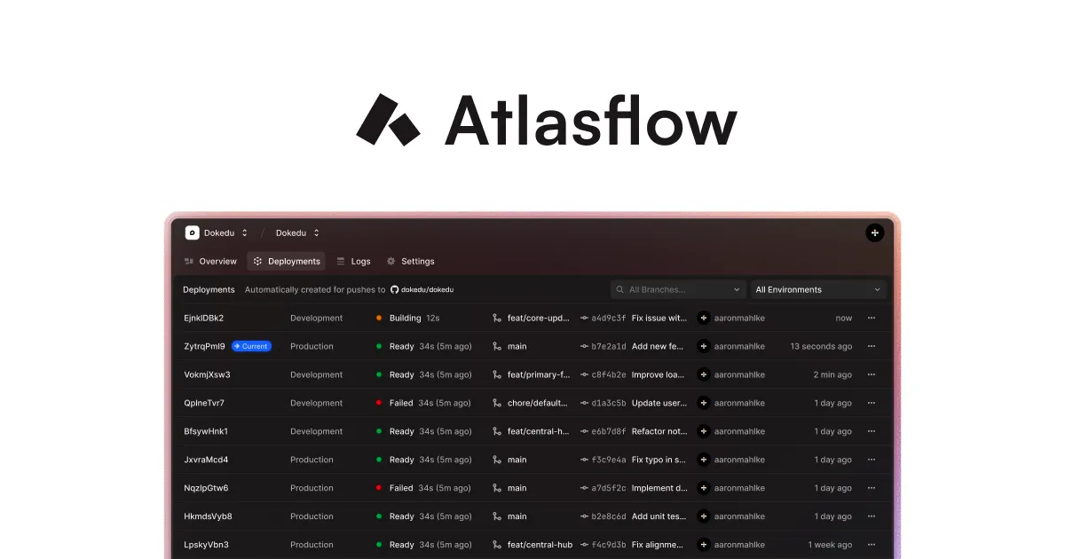The height and width of the screenshot is (559, 1065).
Task: Open more options for VokmjXsw3 row
Action: tap(872, 374)
